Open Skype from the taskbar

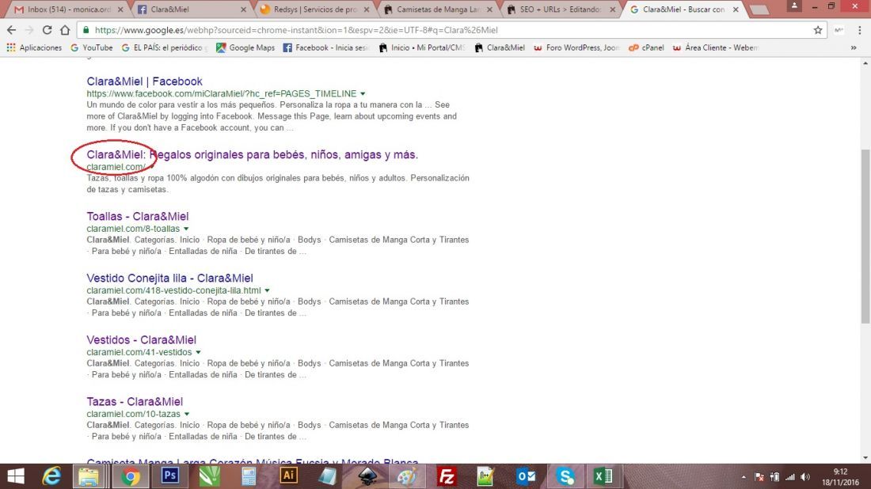pyautogui.click(x=565, y=476)
